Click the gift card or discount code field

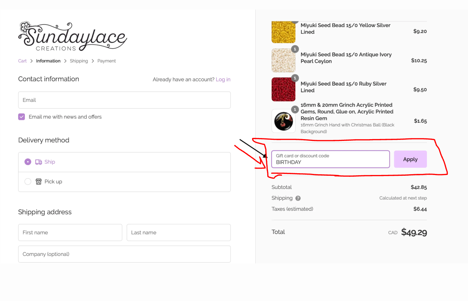coord(330,159)
